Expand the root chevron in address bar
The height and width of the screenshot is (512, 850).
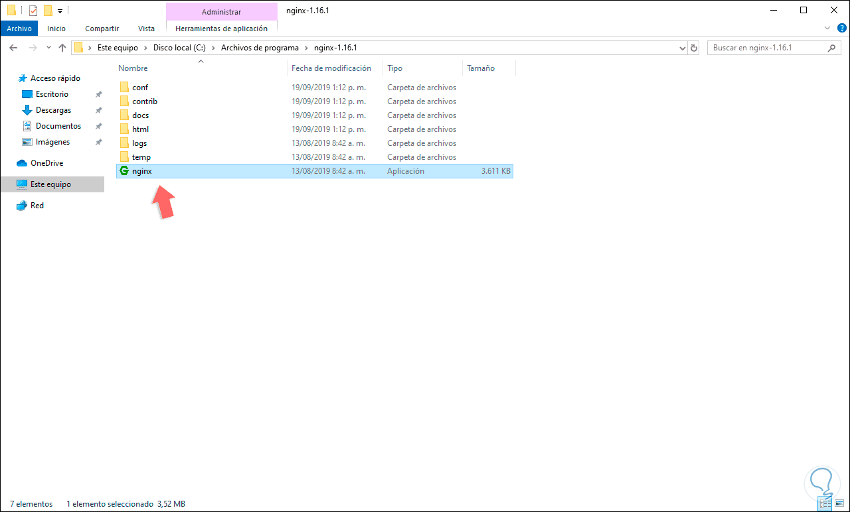point(90,48)
